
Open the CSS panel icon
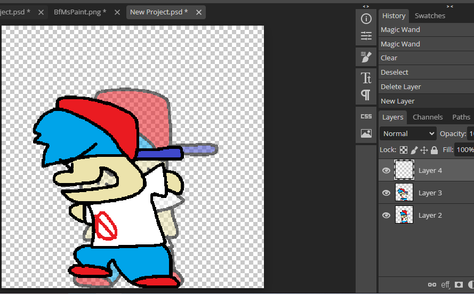pos(366,116)
